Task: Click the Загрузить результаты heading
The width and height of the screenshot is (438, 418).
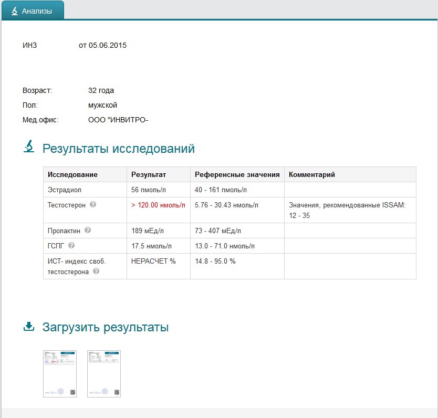Action: point(106,328)
